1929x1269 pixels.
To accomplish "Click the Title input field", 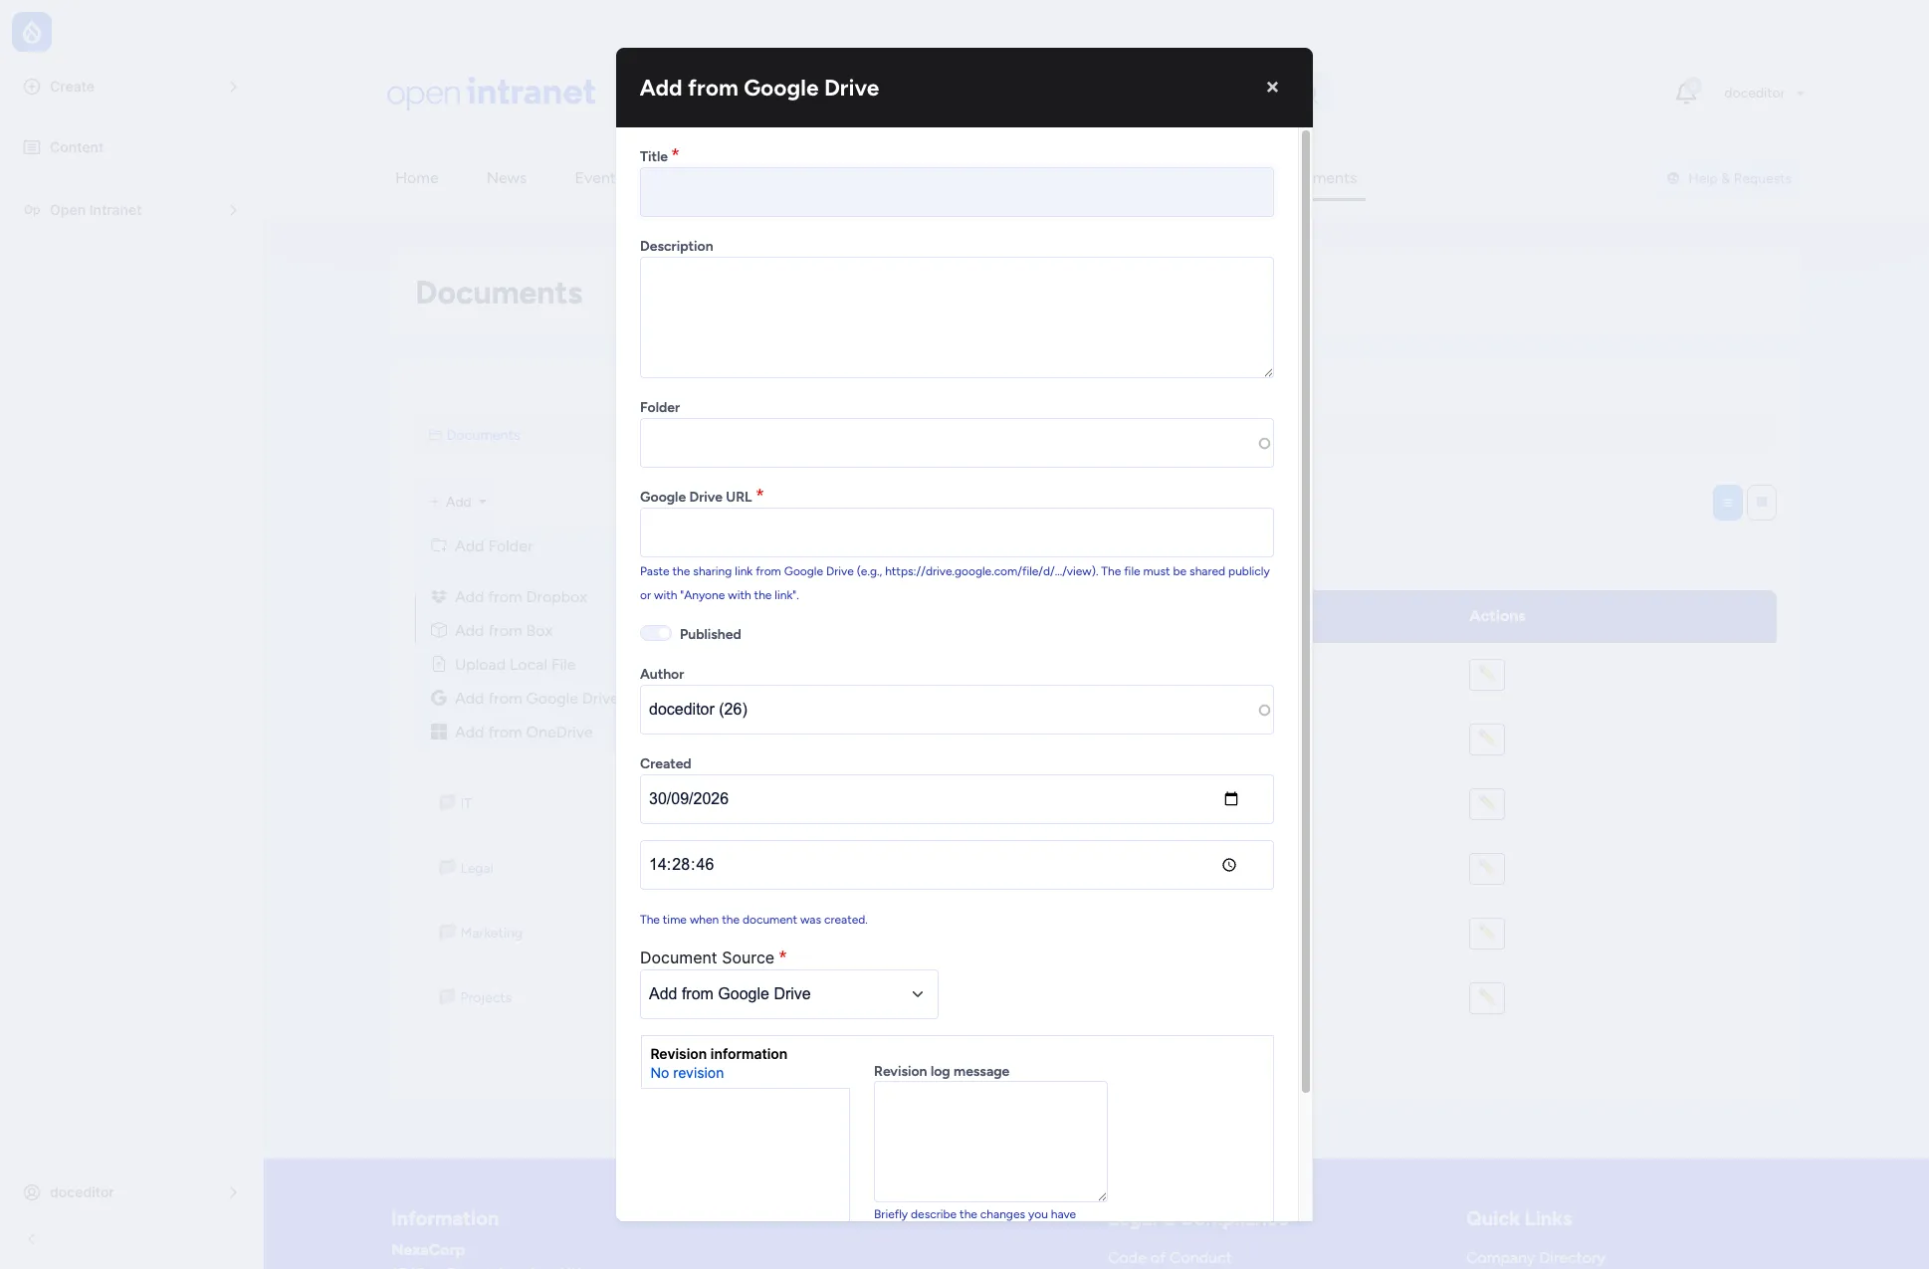I will pyautogui.click(x=957, y=192).
